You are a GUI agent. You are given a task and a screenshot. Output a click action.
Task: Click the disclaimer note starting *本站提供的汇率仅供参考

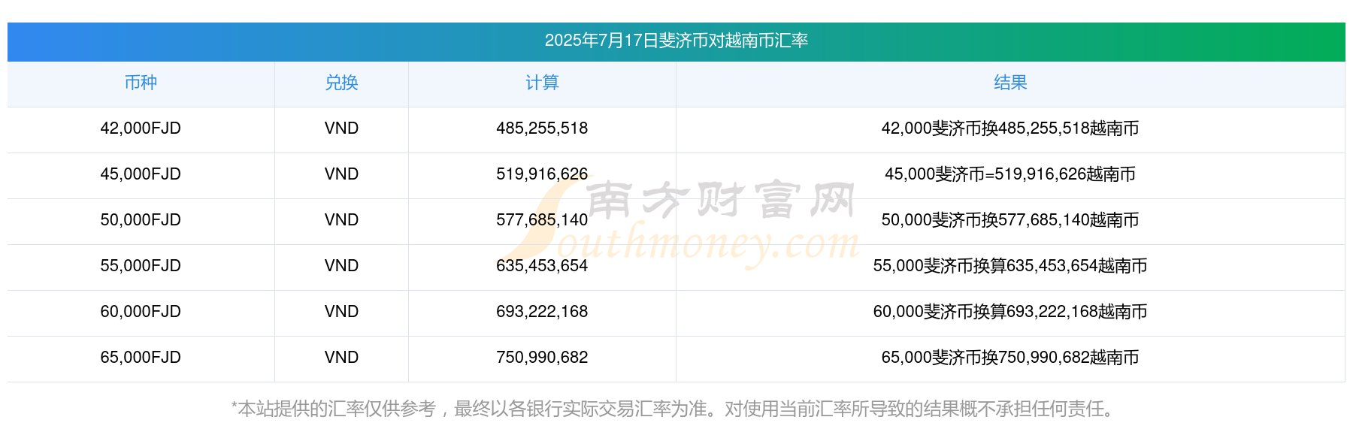[674, 409]
